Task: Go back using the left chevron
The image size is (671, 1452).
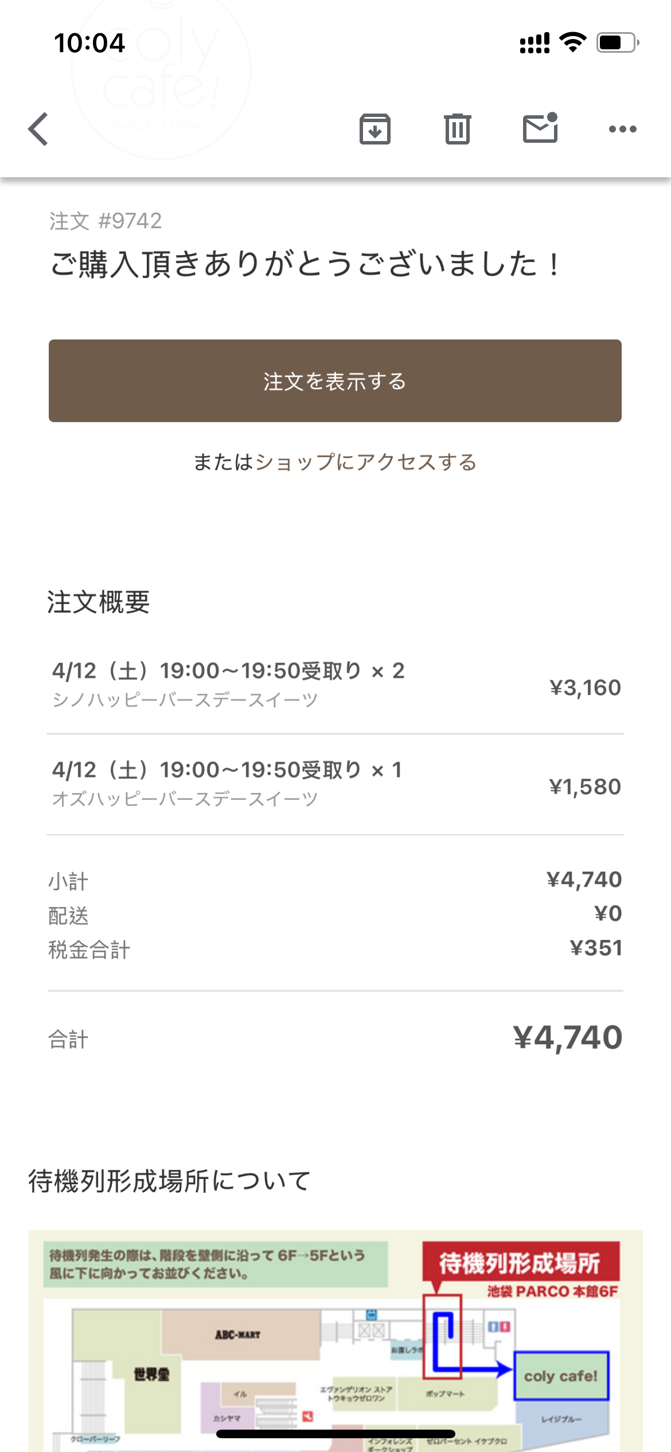Action: 38,129
